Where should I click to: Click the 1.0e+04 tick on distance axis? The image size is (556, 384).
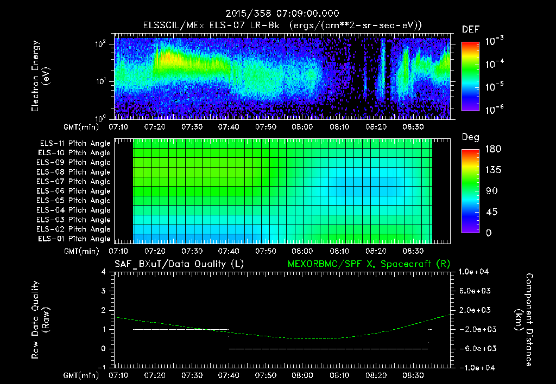click(473, 272)
